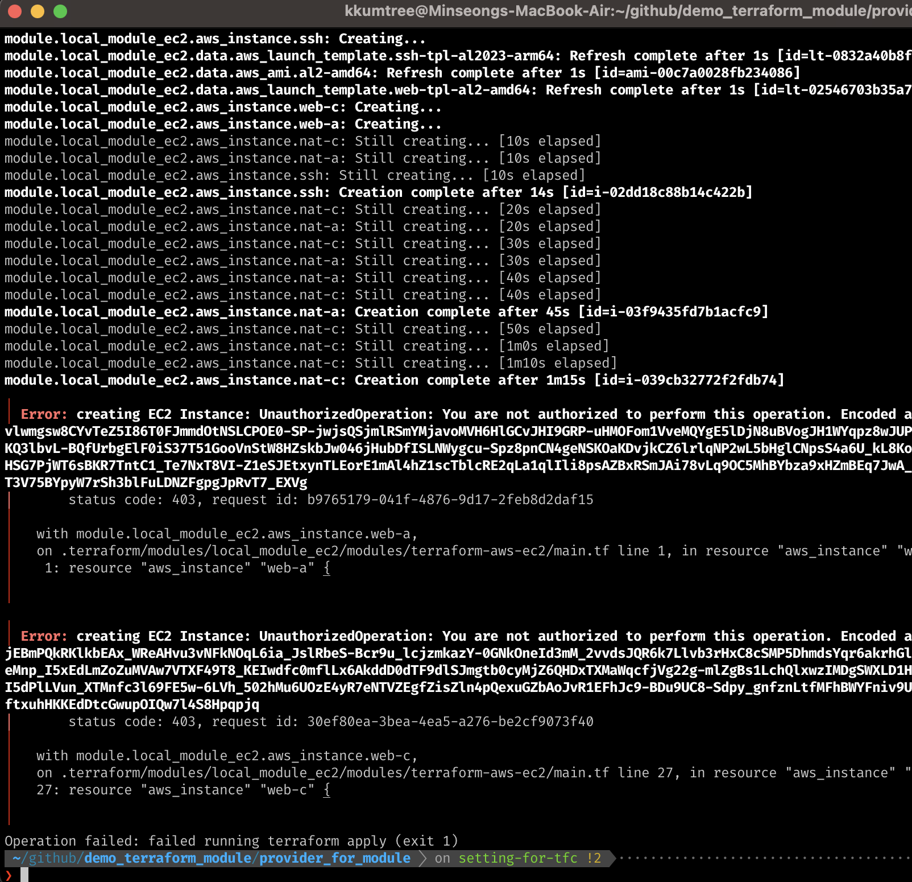This screenshot has height=882, width=912.
Task: Click 'aws_instance.web-a: Creating...' line
Action: pyautogui.click(x=223, y=124)
